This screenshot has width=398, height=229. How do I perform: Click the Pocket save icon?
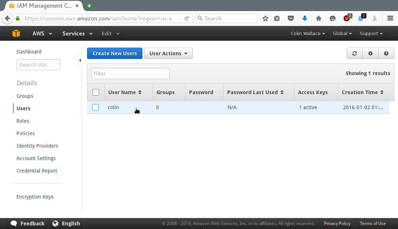(x=291, y=18)
